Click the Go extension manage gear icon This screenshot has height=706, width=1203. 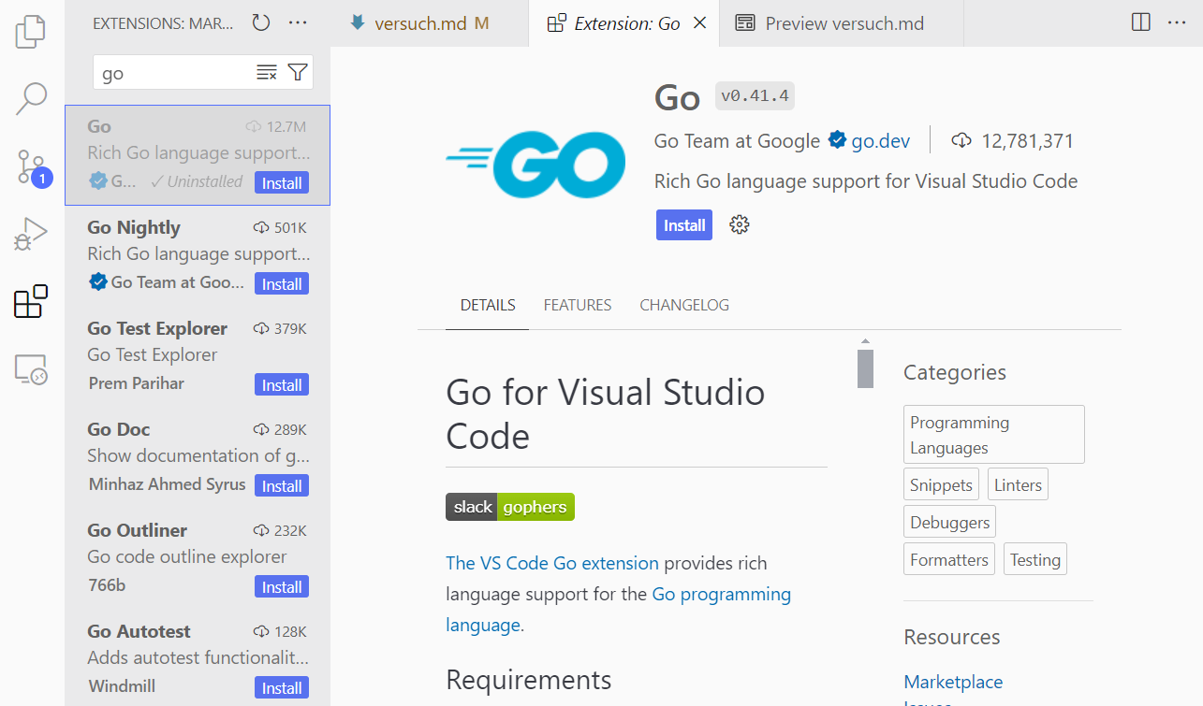coord(740,224)
